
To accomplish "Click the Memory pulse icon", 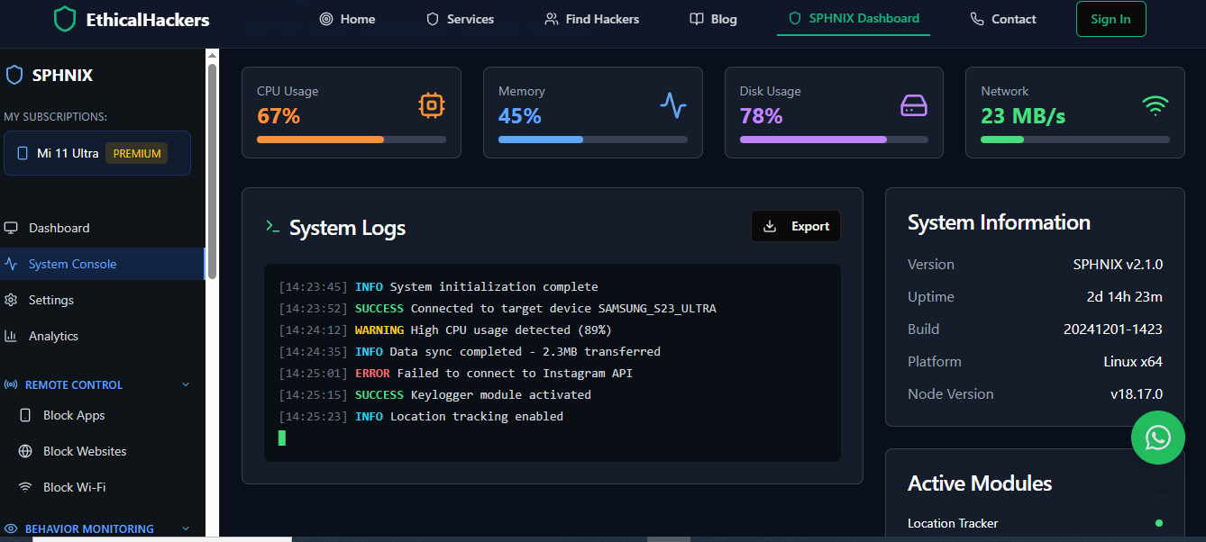I will click(x=673, y=105).
